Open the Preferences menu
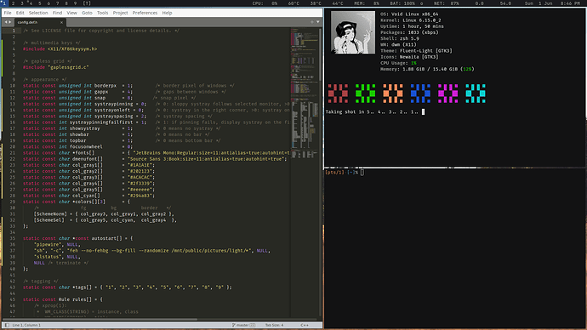Image resolution: width=587 pixels, height=330 pixels. click(145, 13)
